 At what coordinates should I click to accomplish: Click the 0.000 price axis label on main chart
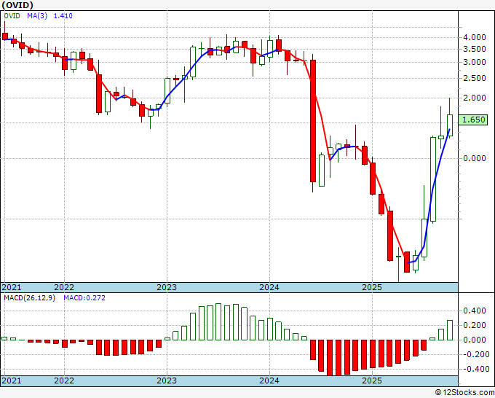tap(474, 158)
